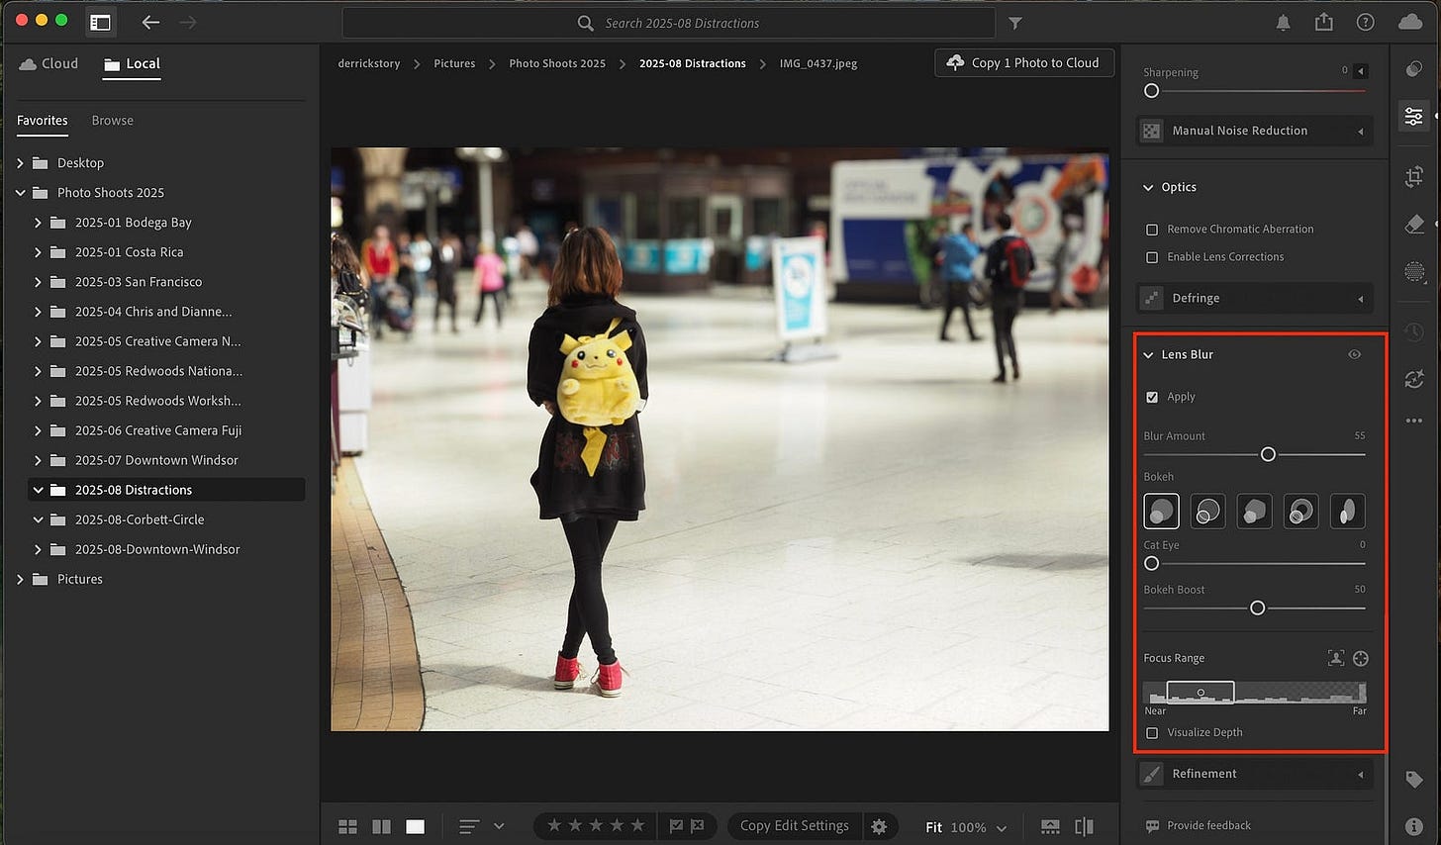Switch to single photo detail view
This screenshot has height=845, width=1441.
415,826
